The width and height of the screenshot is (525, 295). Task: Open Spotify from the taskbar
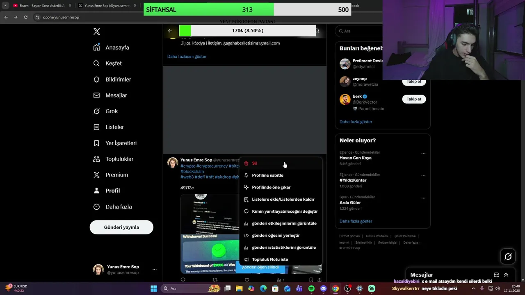pyautogui.click(x=311, y=288)
